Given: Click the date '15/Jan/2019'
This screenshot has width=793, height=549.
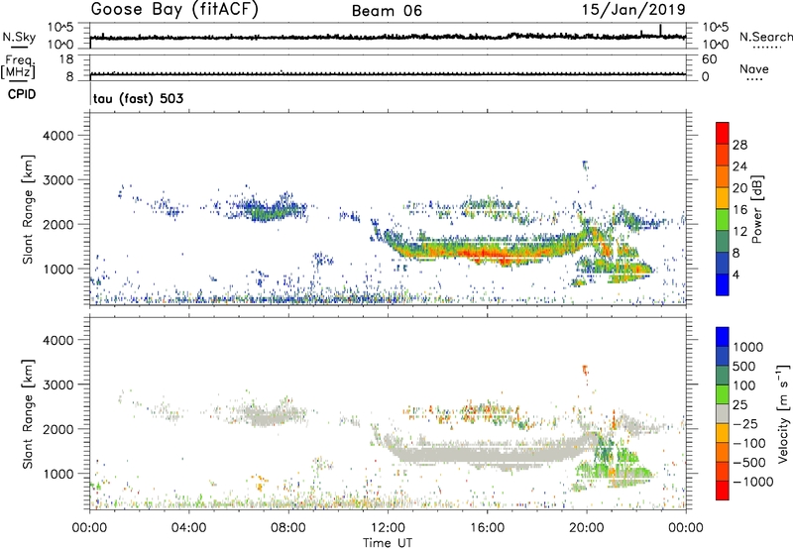Looking at the screenshot, I should 633,9.
